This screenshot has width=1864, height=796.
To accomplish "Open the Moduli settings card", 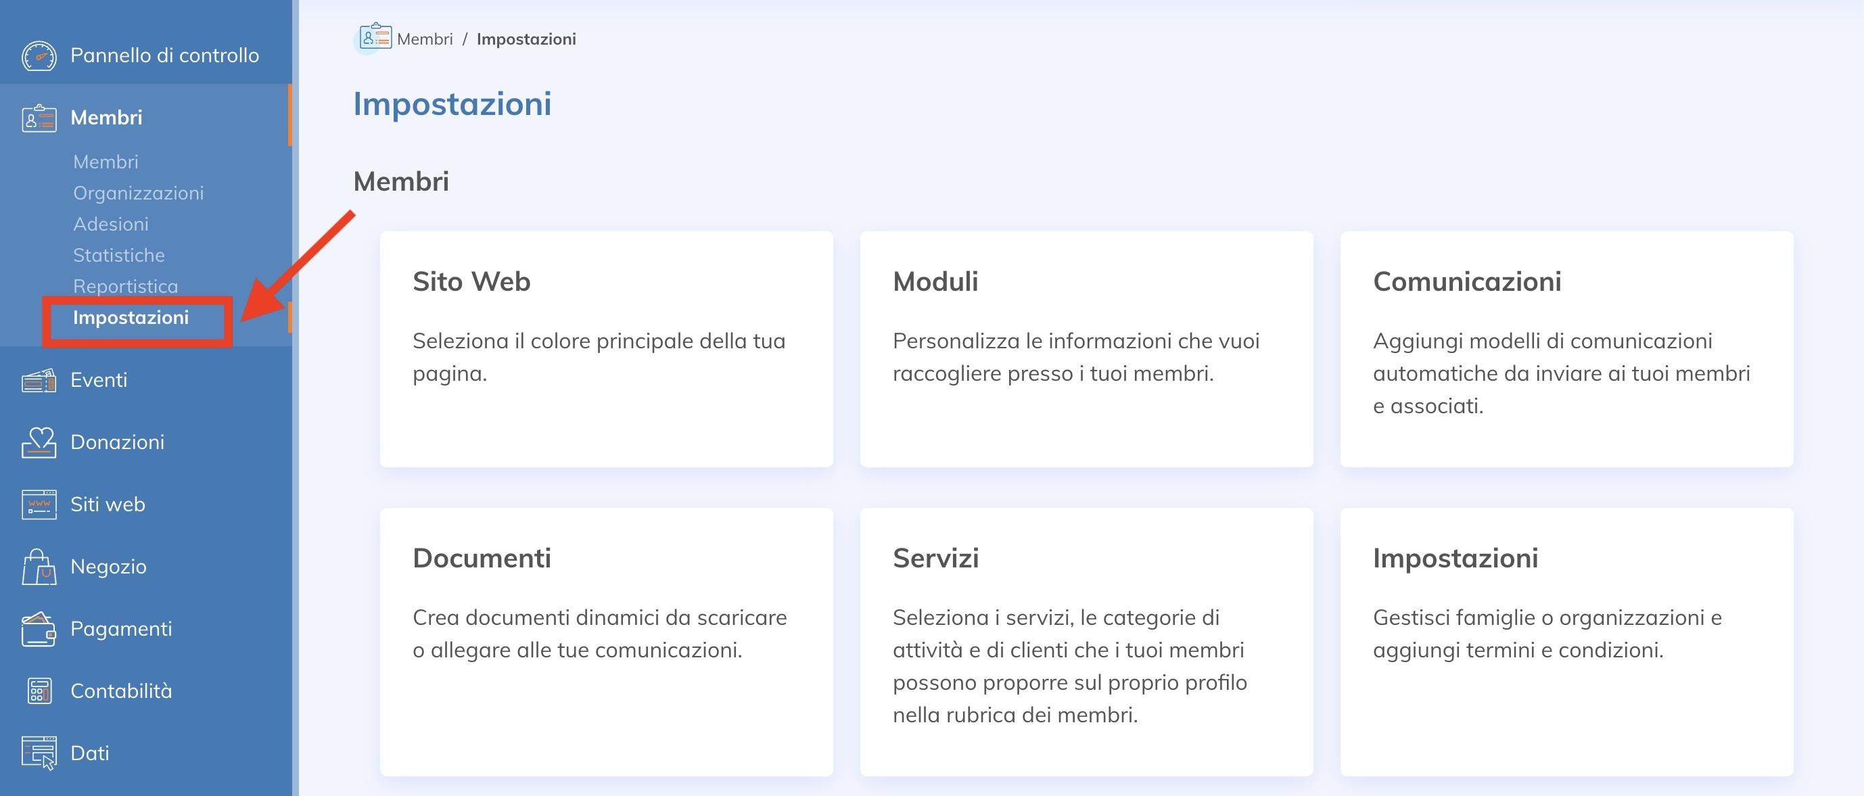I will (1086, 349).
